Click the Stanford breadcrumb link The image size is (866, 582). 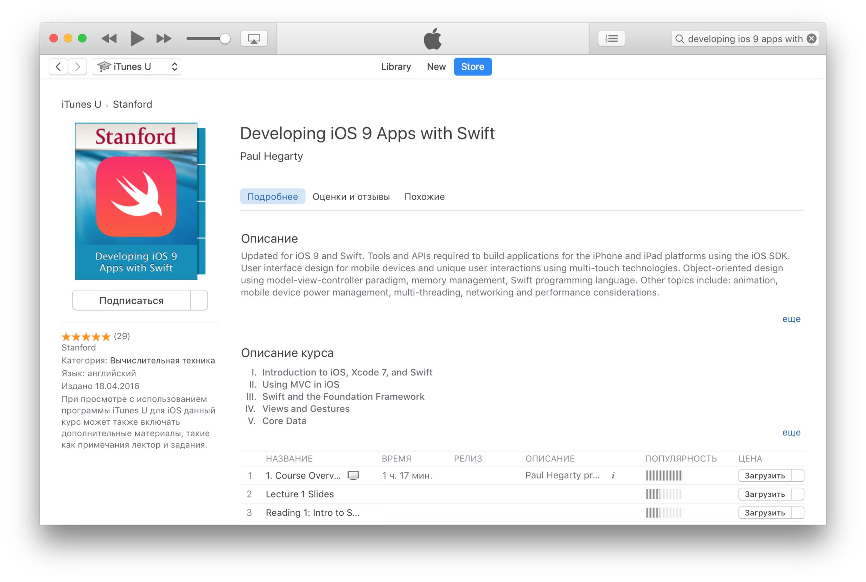tap(132, 105)
